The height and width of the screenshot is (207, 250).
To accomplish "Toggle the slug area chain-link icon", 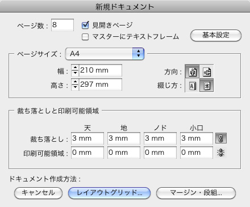I will pyautogui.click(x=221, y=153).
